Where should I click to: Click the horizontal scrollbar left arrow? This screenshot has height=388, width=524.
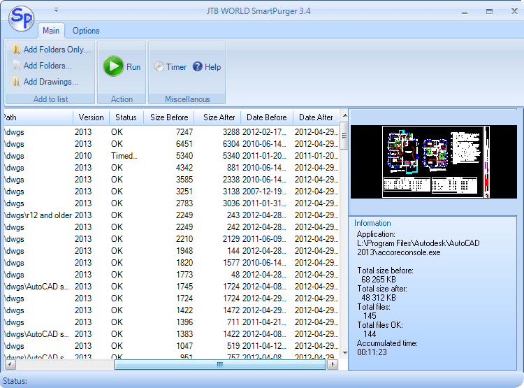10,364
